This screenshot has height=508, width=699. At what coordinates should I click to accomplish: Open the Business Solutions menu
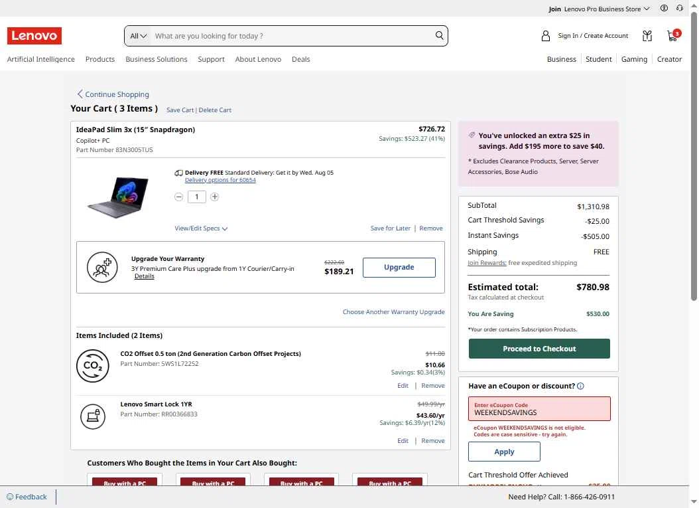[157, 59]
